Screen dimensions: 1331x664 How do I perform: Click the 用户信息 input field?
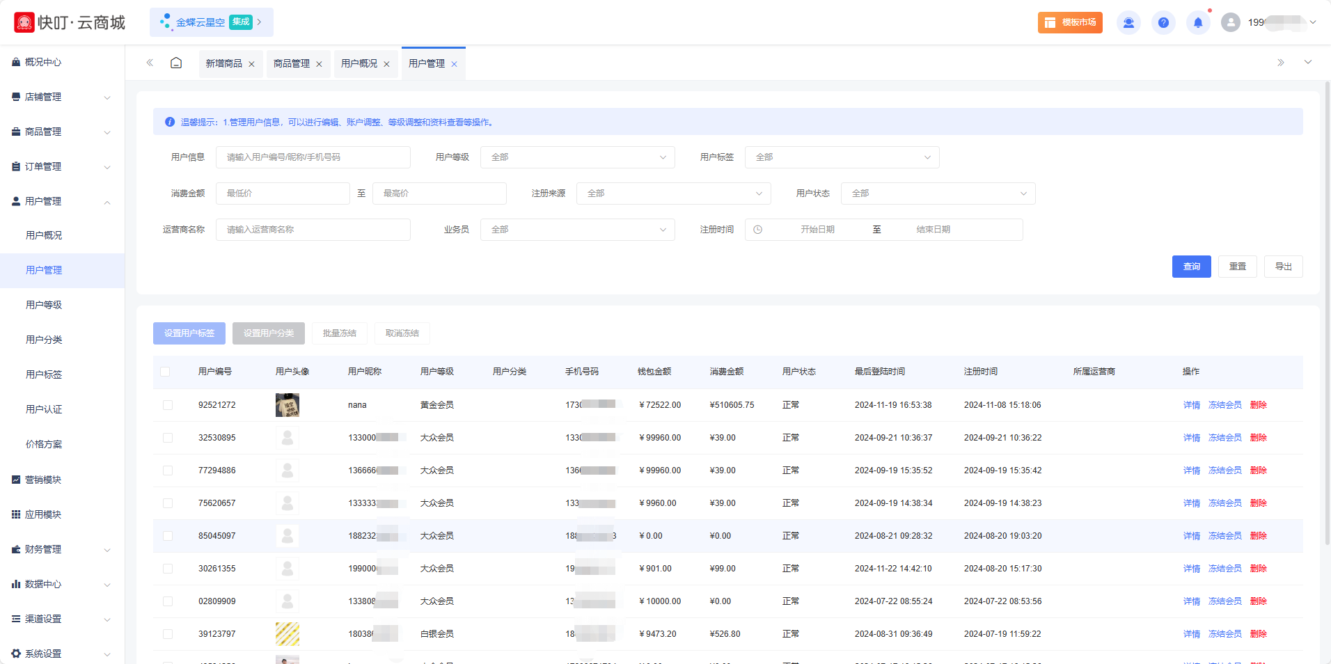click(x=313, y=157)
